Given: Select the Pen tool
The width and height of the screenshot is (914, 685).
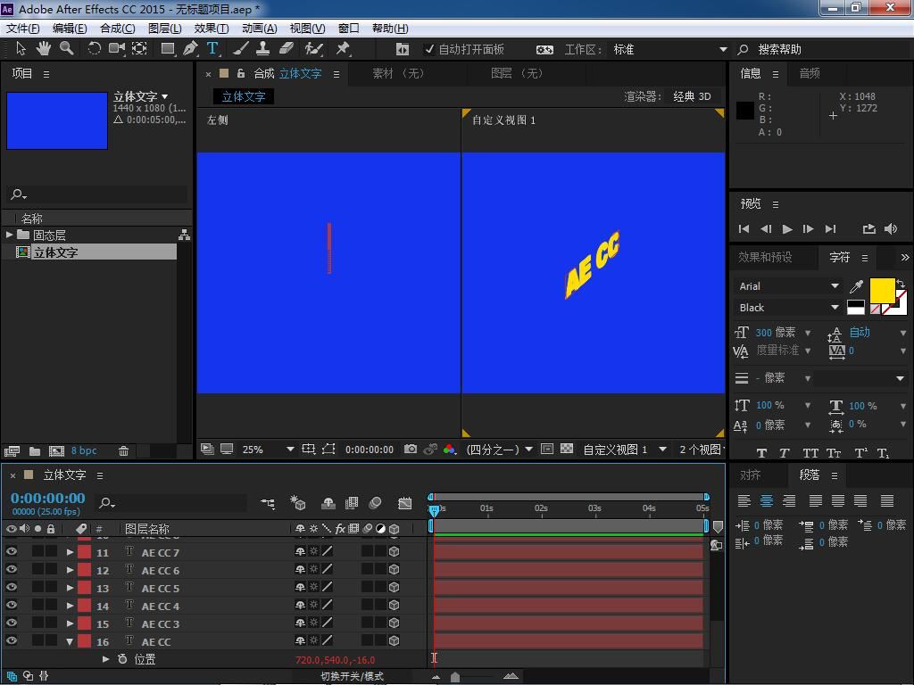Looking at the screenshot, I should [190, 49].
